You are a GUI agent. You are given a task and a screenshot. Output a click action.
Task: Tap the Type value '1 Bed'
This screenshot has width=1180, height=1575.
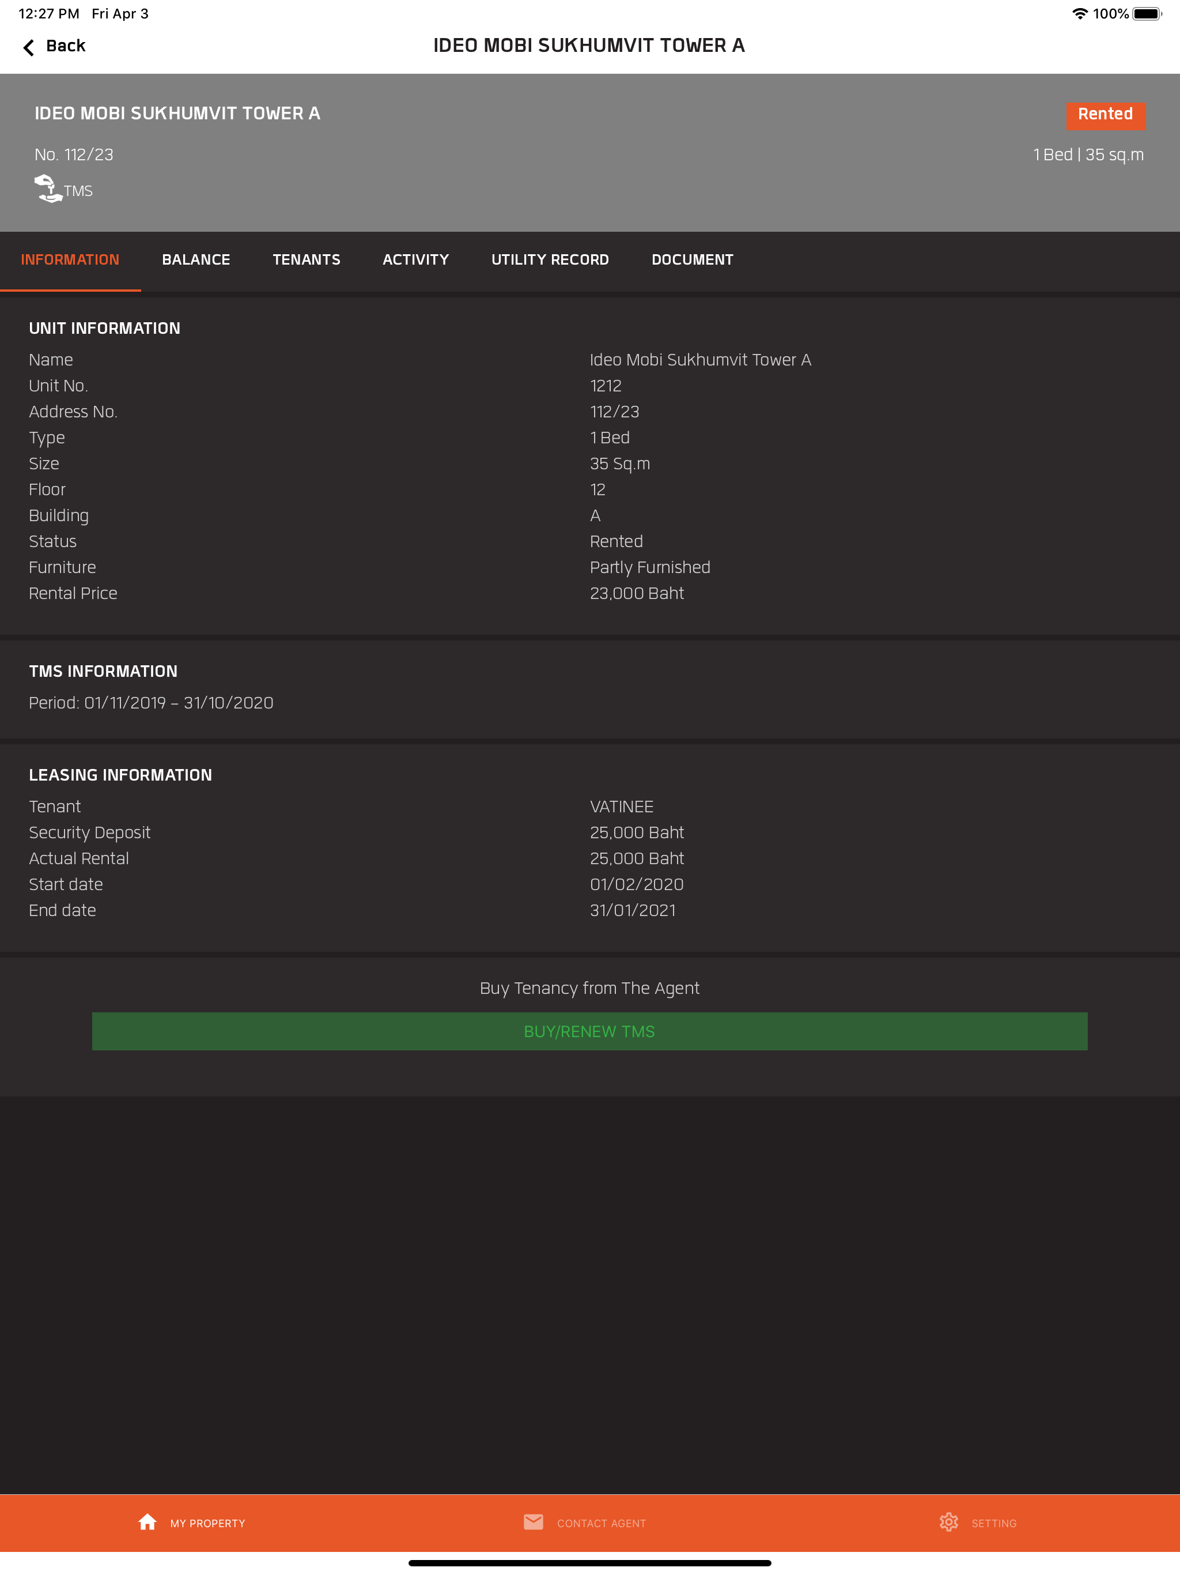[610, 437]
